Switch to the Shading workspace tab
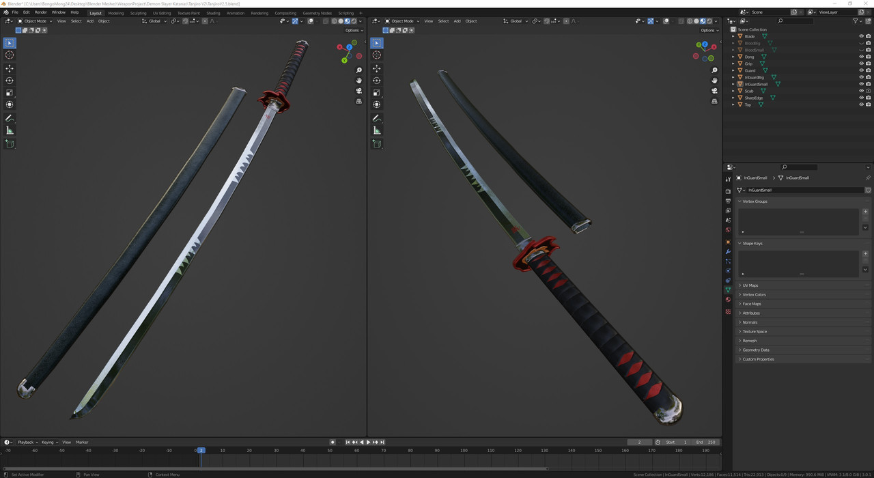Image resolution: width=874 pixels, height=478 pixels. tap(213, 13)
